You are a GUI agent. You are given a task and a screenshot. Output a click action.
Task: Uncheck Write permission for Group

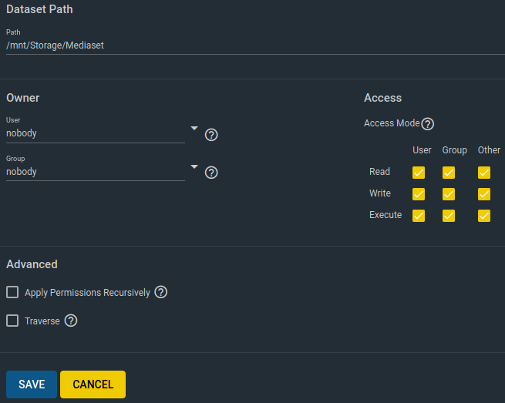pos(448,194)
